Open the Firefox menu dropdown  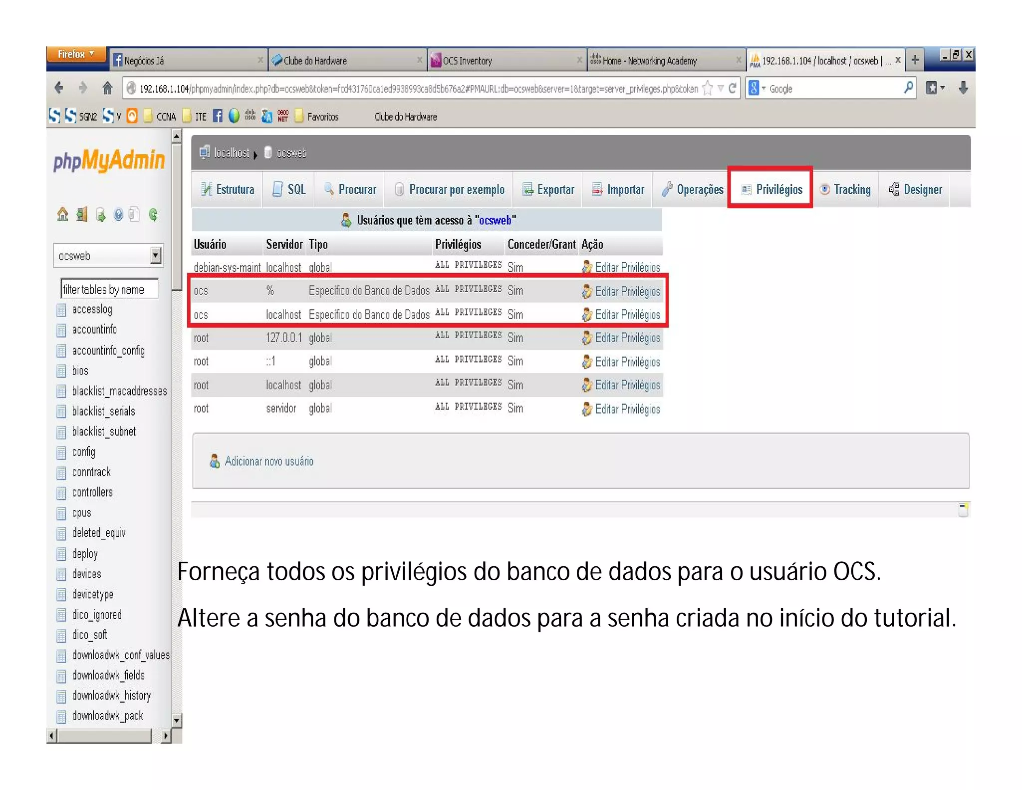pyautogui.click(x=76, y=54)
